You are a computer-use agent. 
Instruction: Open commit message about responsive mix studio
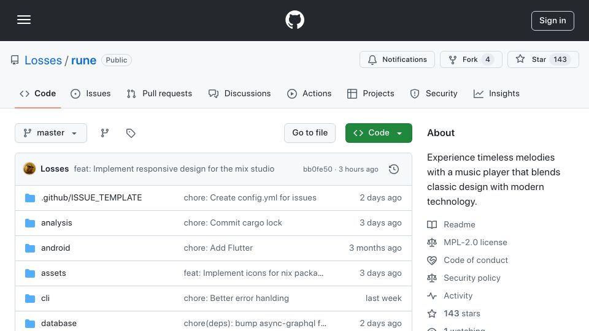tap(174, 169)
